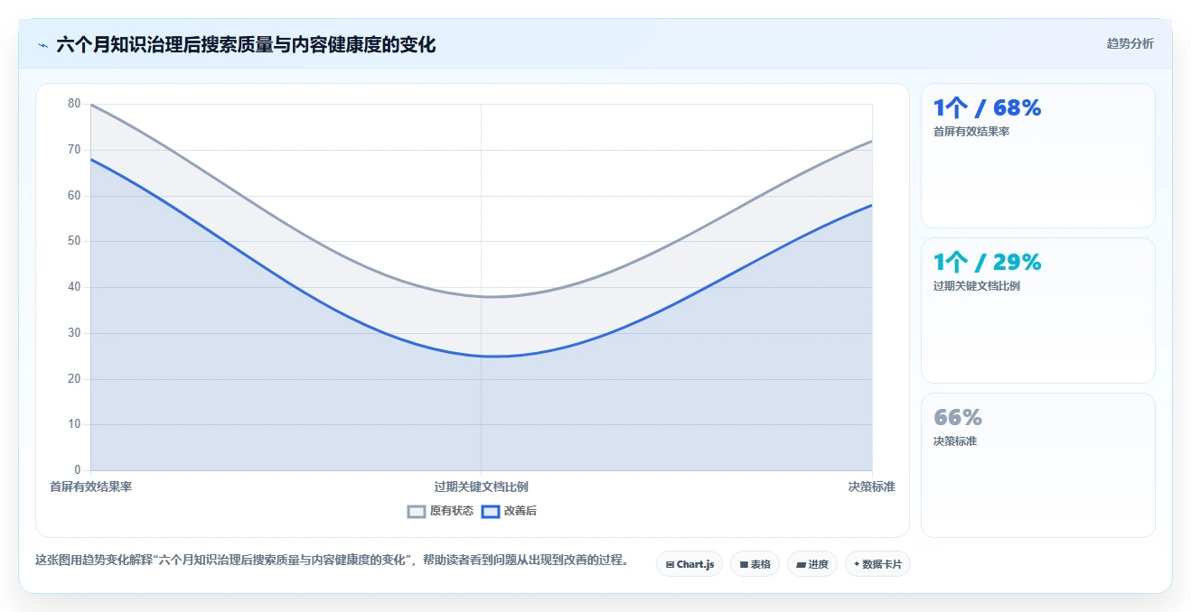The width and height of the screenshot is (1191, 612).
Task: Click the 1个 / 68% card value
Action: pyautogui.click(x=987, y=108)
